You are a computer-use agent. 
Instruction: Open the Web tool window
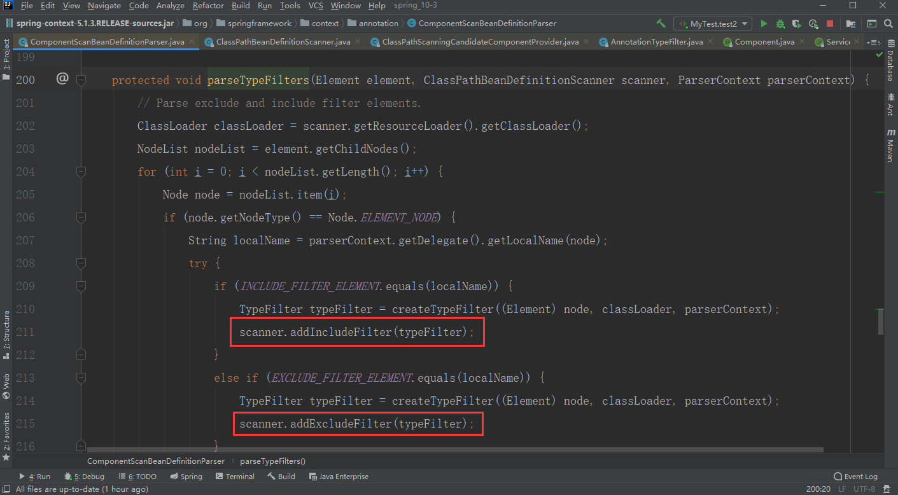click(x=6, y=386)
